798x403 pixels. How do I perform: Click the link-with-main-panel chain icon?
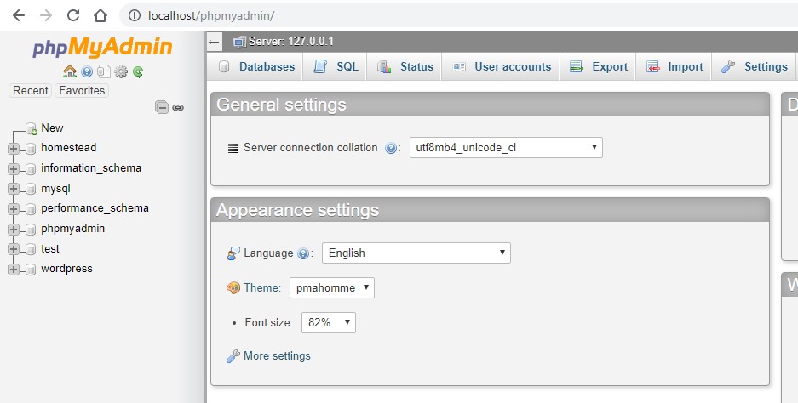coord(178,108)
